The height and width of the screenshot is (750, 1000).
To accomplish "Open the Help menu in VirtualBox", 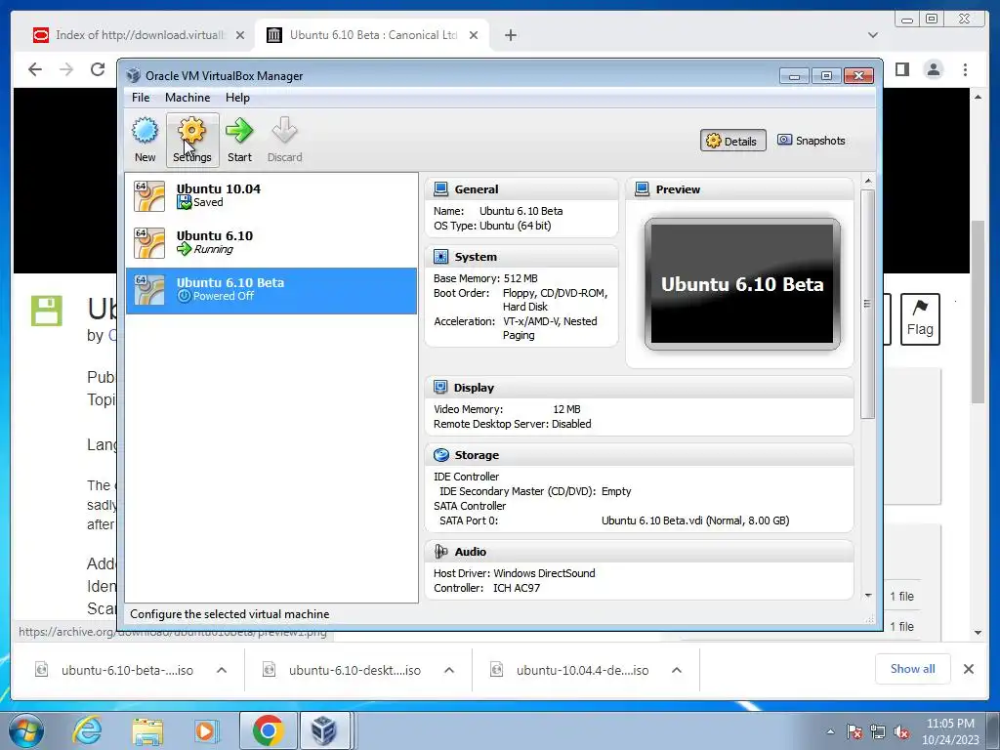I will click(x=237, y=98).
